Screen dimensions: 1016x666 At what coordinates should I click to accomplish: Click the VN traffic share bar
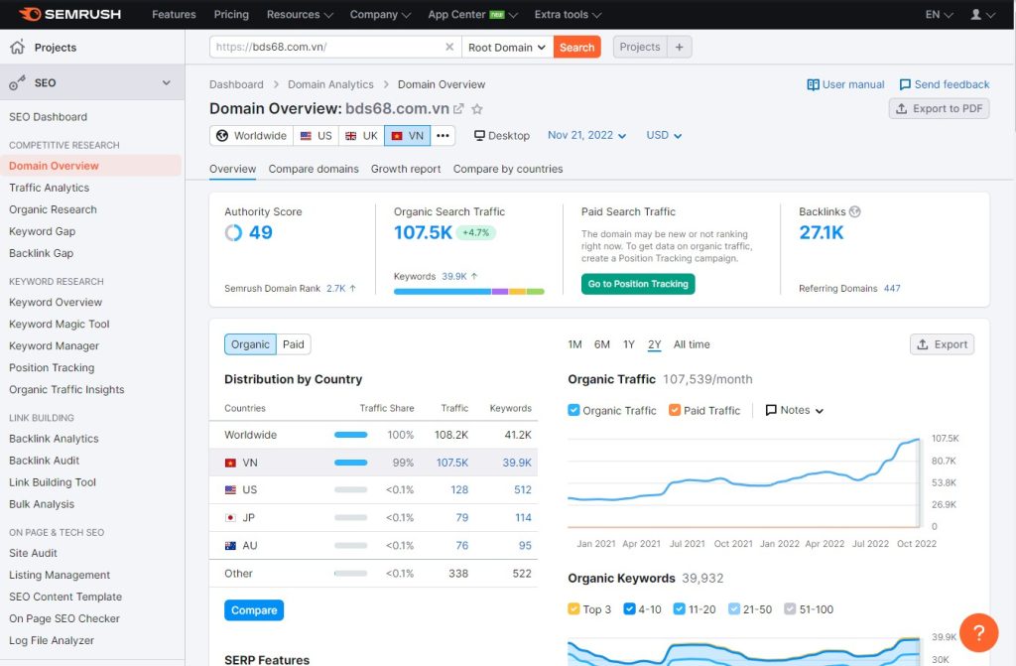pyautogui.click(x=350, y=463)
